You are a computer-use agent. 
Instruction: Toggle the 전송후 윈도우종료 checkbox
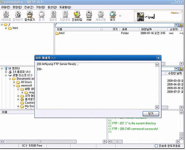[156, 146]
